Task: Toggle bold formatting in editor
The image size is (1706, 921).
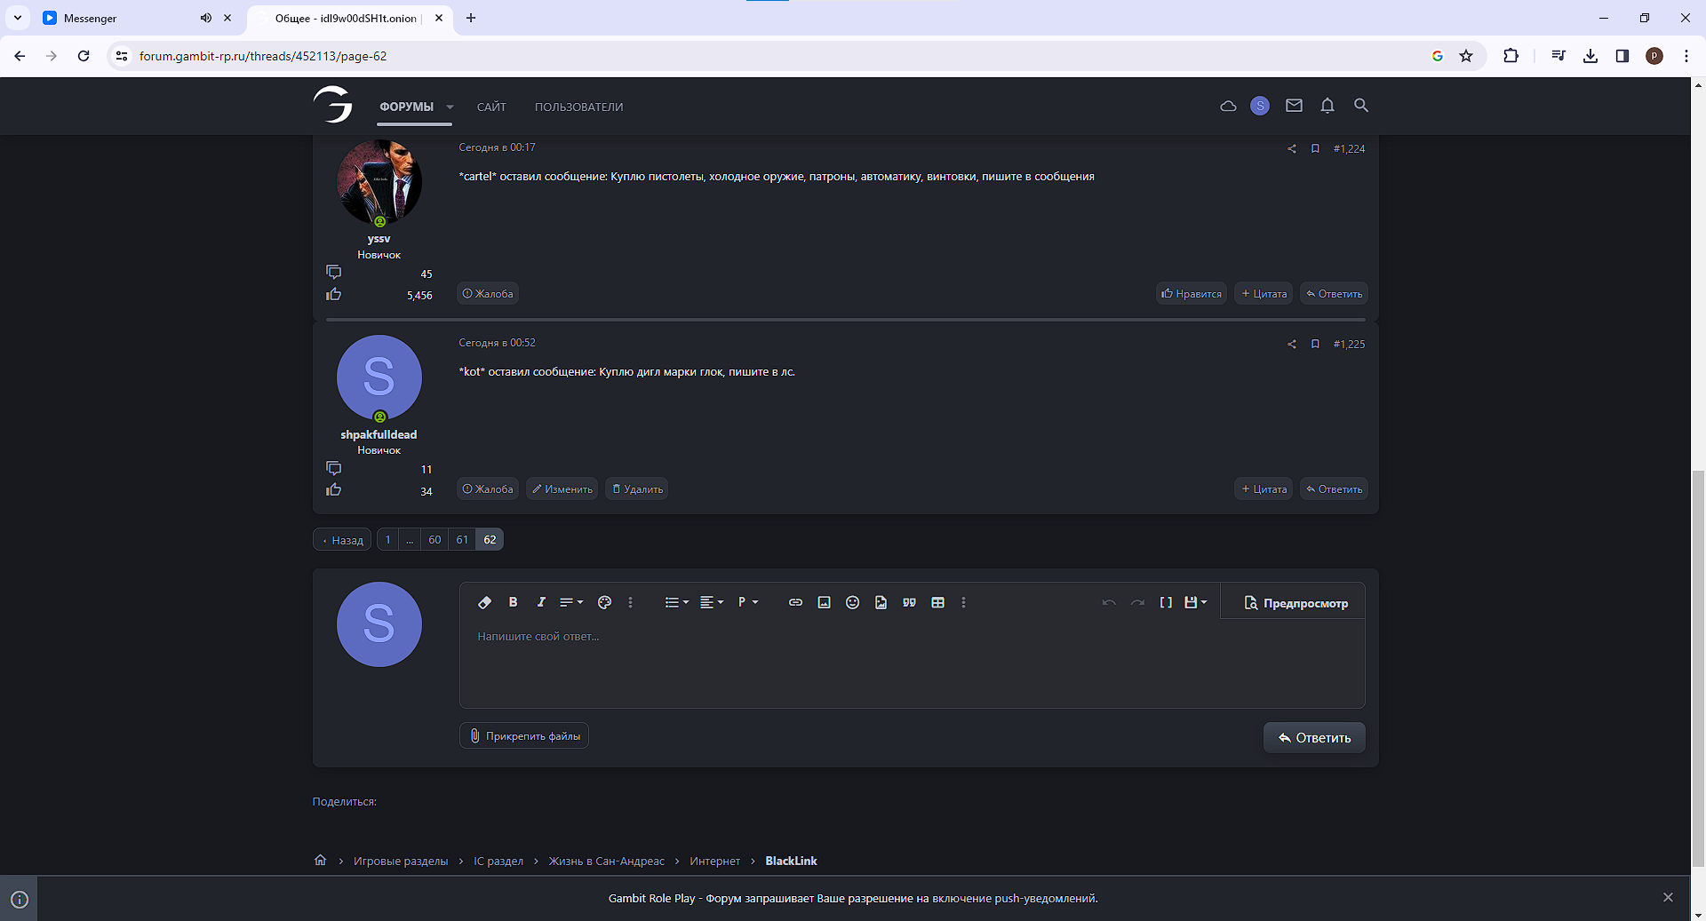Action: (513, 602)
